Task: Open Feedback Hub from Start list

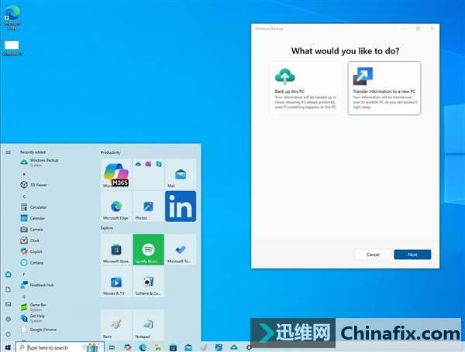Action: [37, 285]
